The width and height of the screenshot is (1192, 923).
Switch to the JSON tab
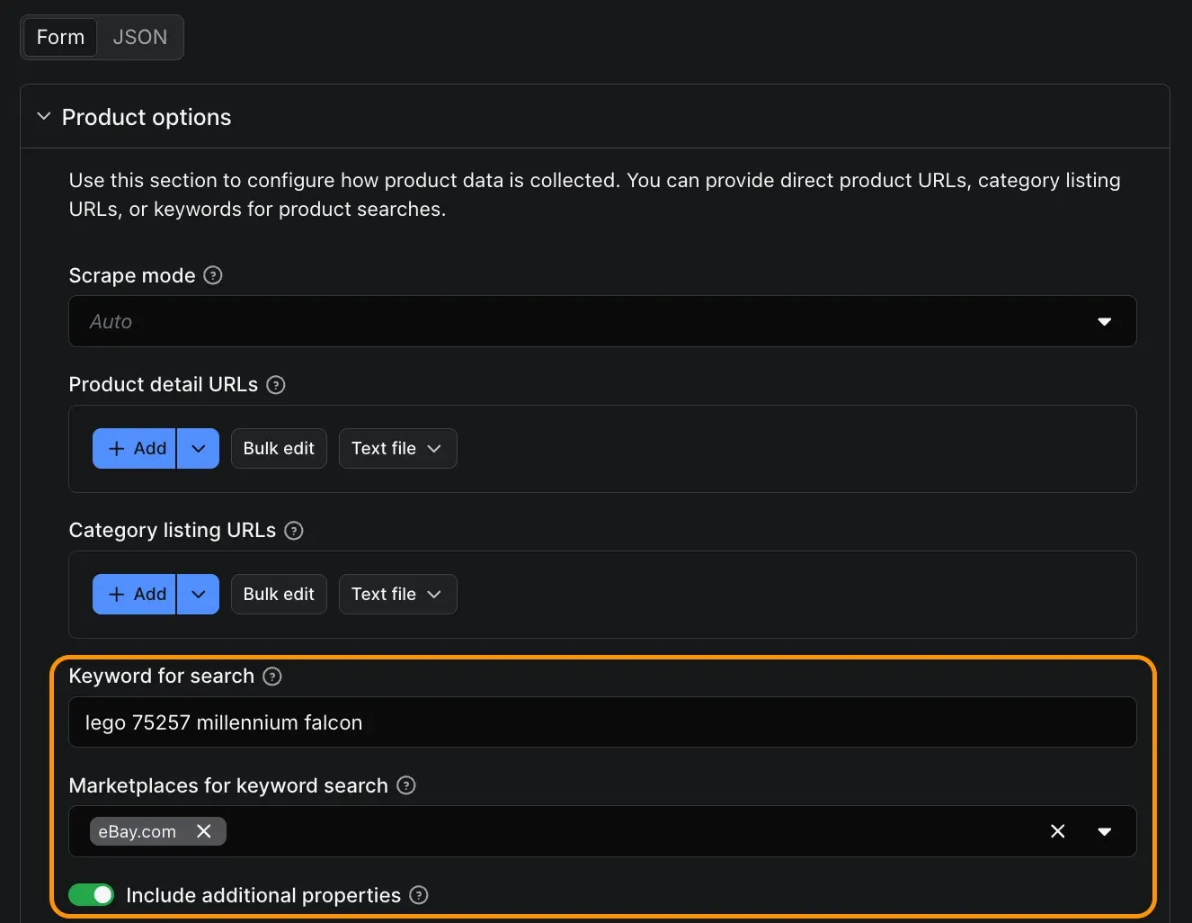(140, 37)
